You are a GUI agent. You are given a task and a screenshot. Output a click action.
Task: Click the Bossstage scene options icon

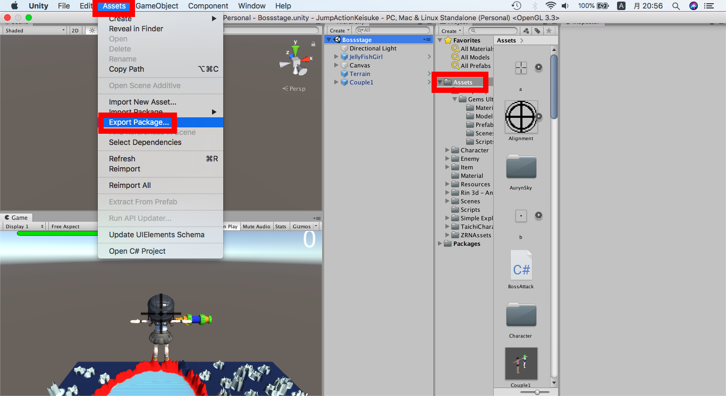(427, 40)
